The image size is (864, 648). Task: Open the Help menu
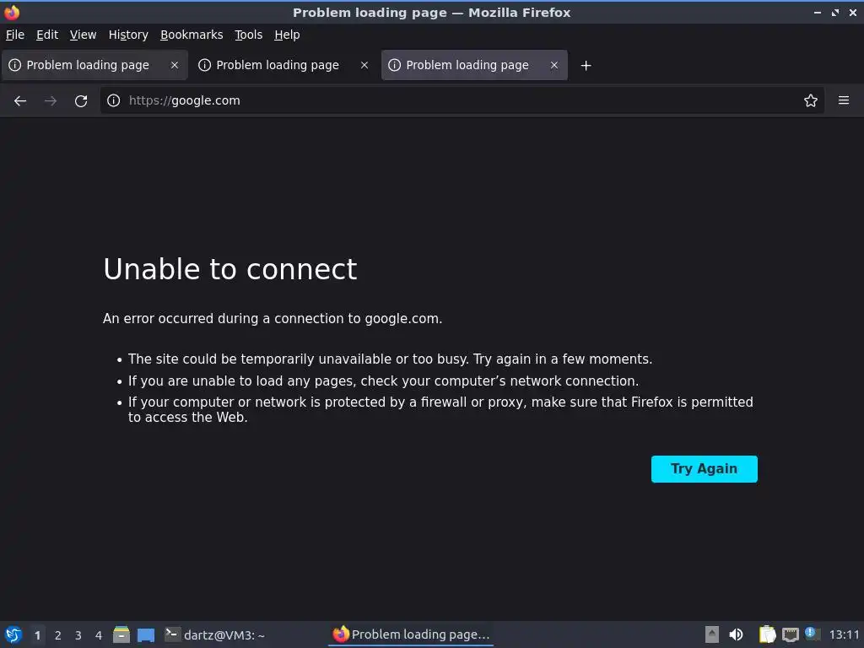click(287, 35)
